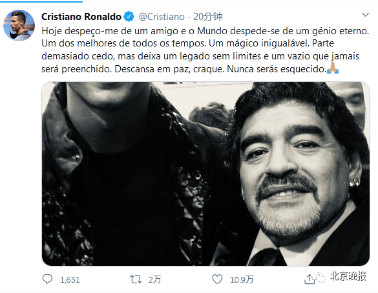
Task: Expand the tweet options chevron
Action: tap(366, 15)
